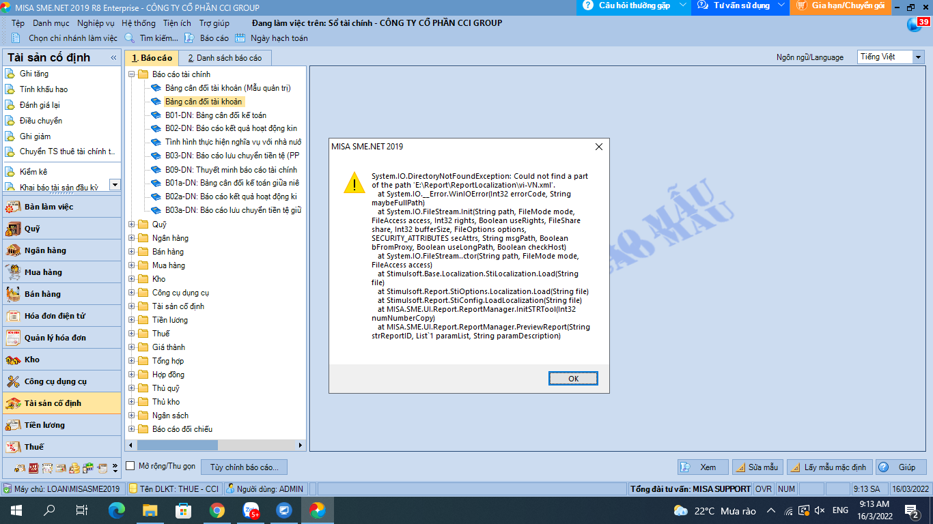Open the Kho warehouse module icon
This screenshot has width=933, height=524.
point(13,360)
